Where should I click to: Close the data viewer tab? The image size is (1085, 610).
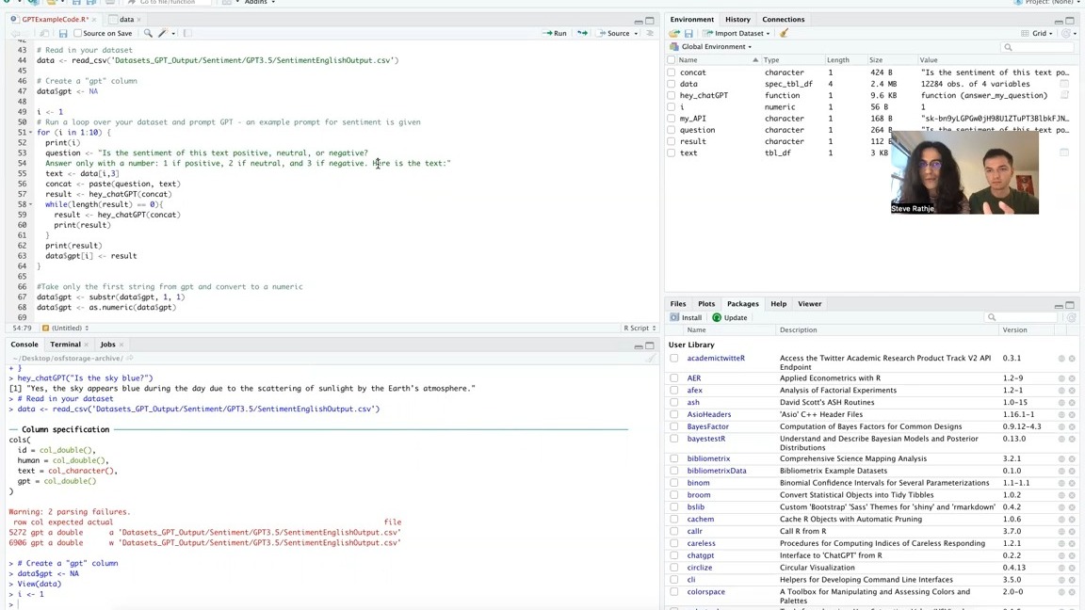(139, 20)
